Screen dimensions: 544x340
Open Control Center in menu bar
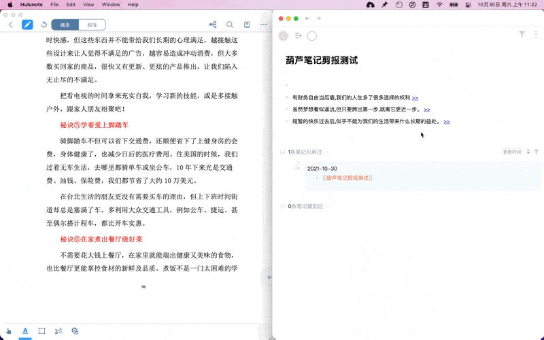[x=468, y=5]
